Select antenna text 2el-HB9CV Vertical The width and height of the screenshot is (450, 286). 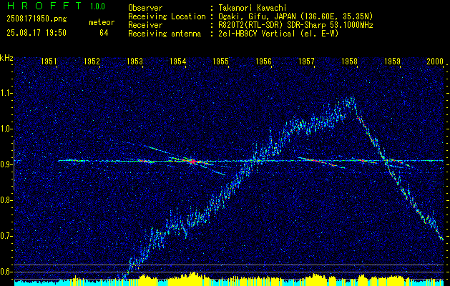click(256, 34)
